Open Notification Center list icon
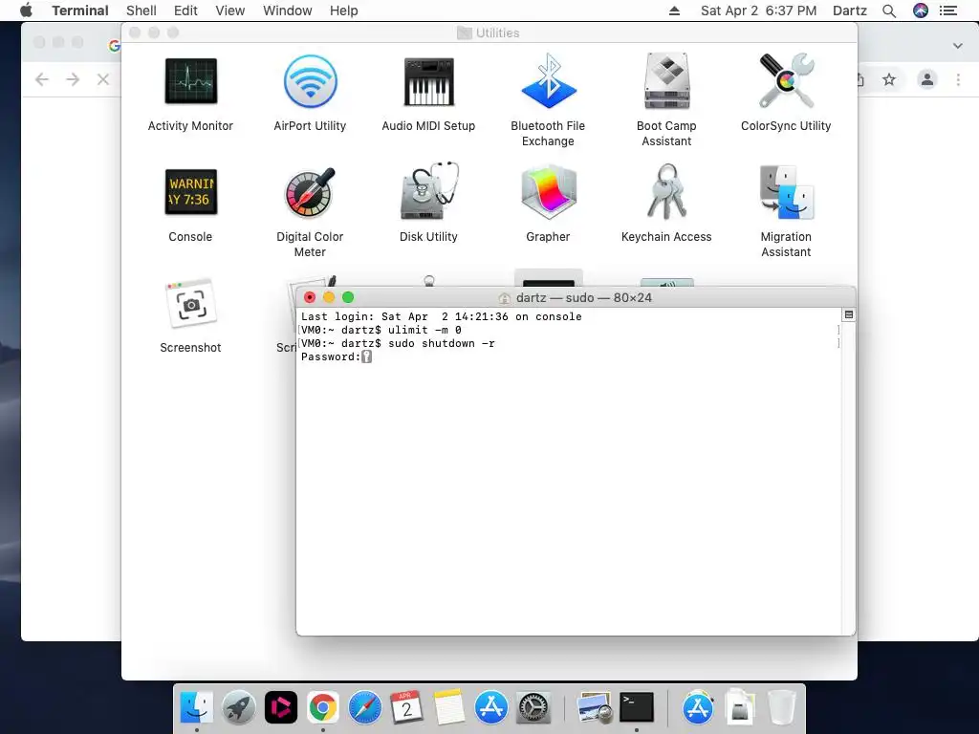This screenshot has width=979, height=734. (948, 11)
